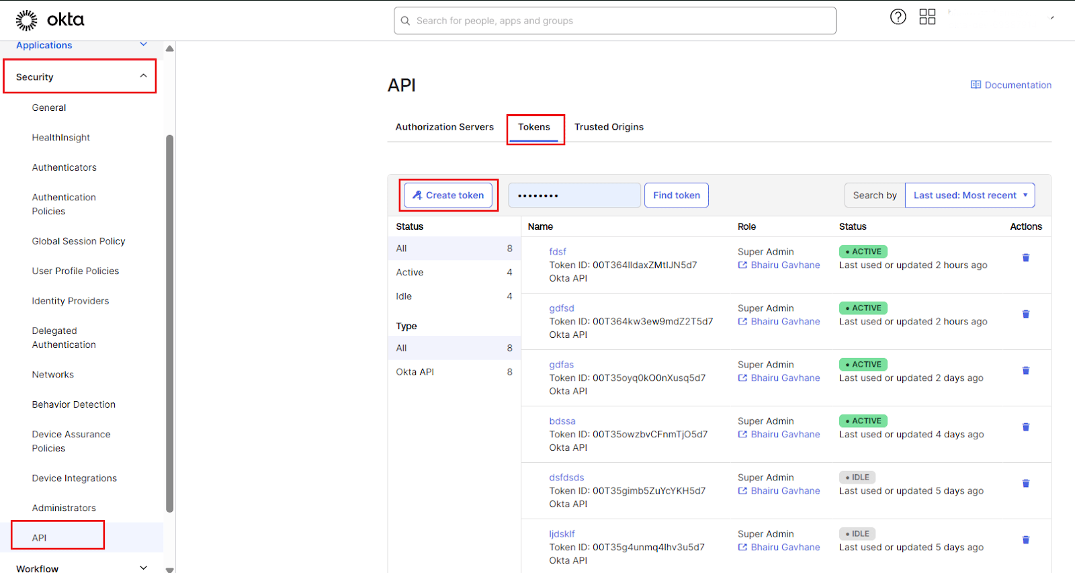Switch to Authorization Servers tab
Image resolution: width=1075 pixels, height=573 pixels.
click(x=444, y=127)
